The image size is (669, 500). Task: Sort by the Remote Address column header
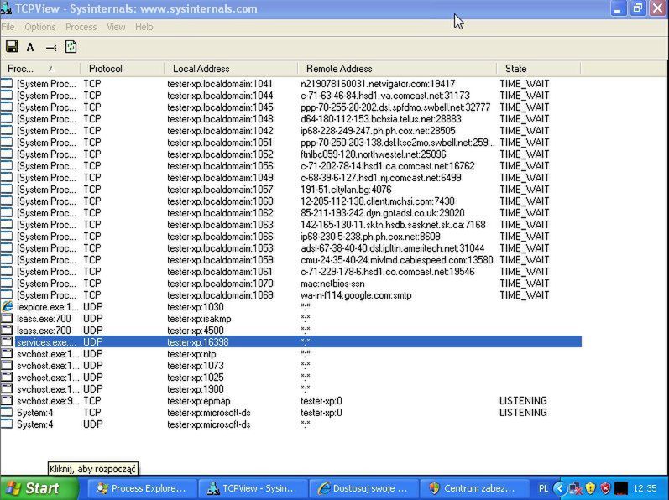click(x=397, y=69)
